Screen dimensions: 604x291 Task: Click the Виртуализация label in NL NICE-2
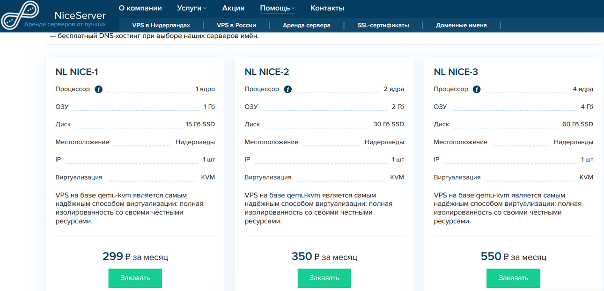[268, 178]
